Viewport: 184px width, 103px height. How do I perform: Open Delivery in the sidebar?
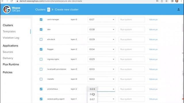8,58
